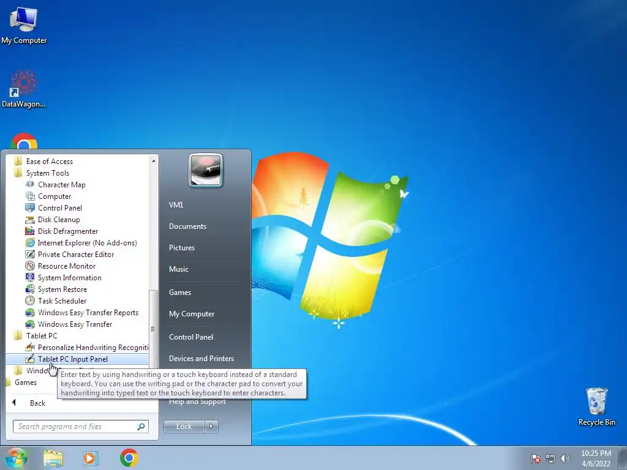627x470 pixels.
Task: Select the Recycle Bin desktop icon
Action: click(x=596, y=406)
